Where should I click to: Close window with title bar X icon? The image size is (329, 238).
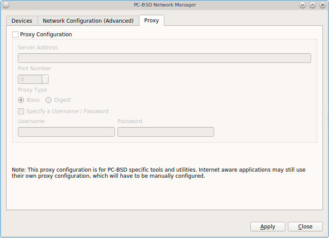tap(323, 5)
